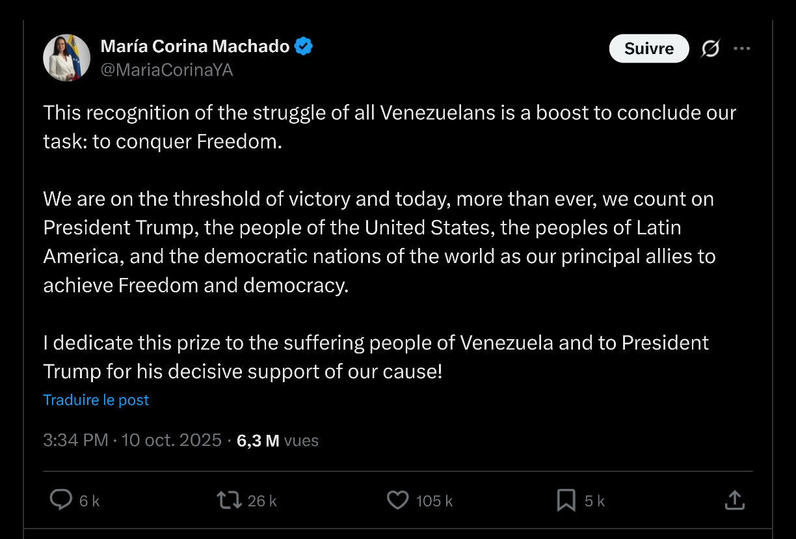Image resolution: width=796 pixels, height=539 pixels.
Task: Click the 6 k replies count
Action: pos(89,501)
